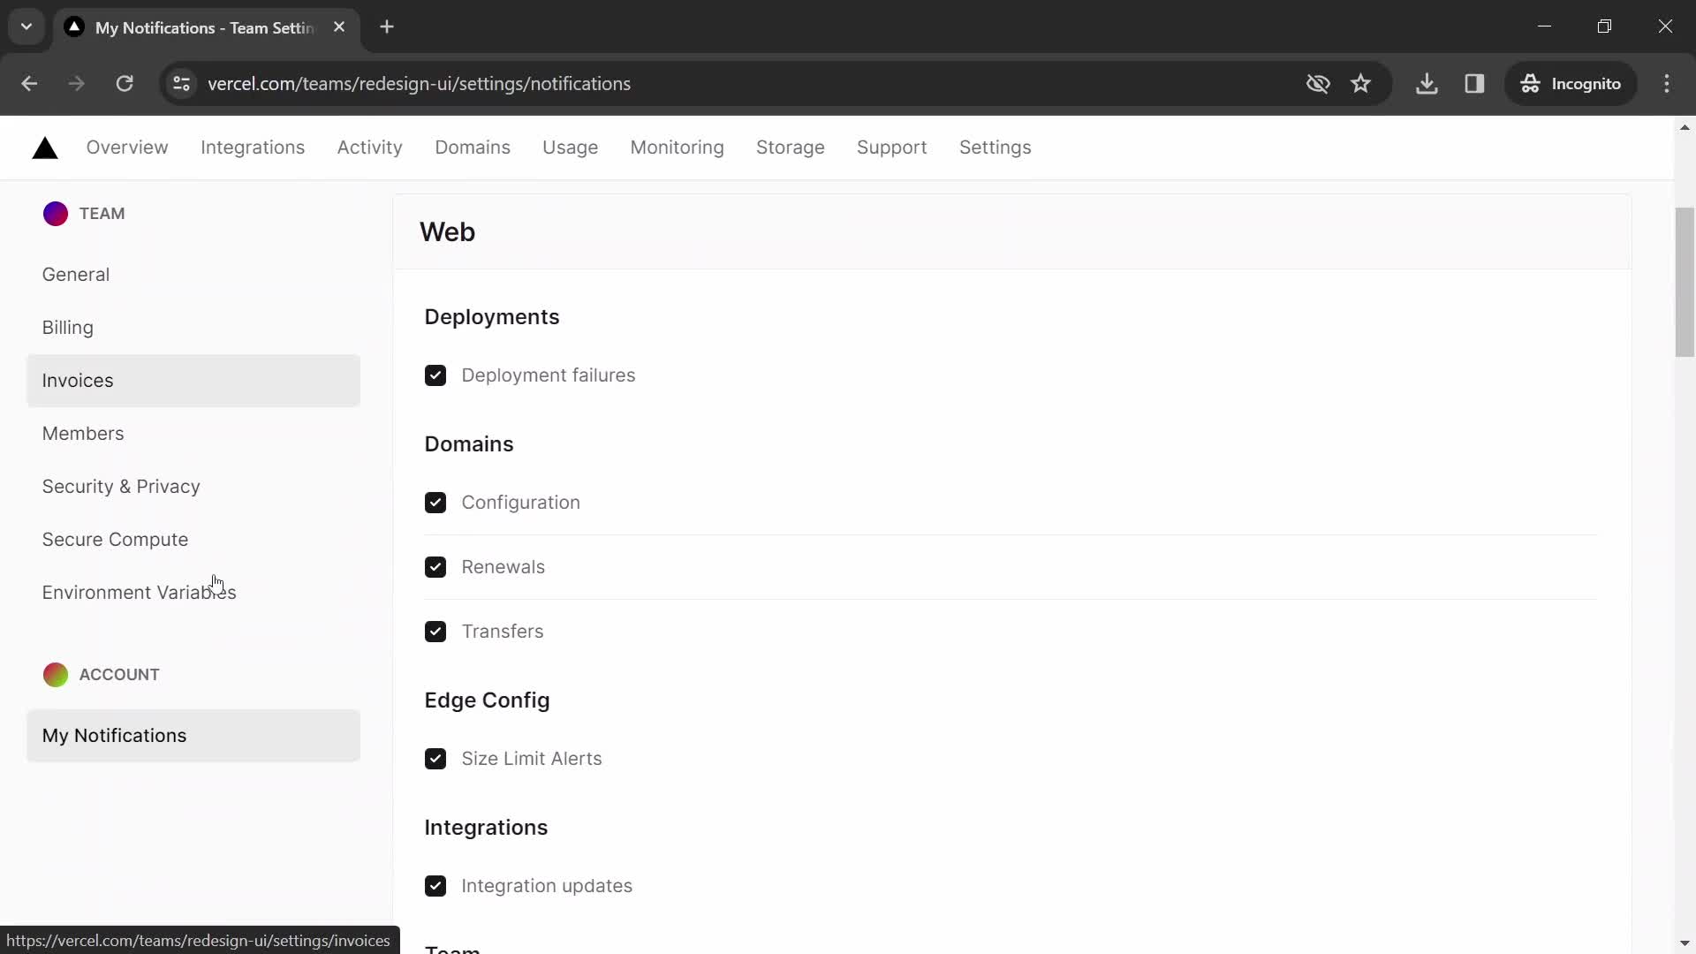Click the Vercel triangle logo icon

point(44,147)
